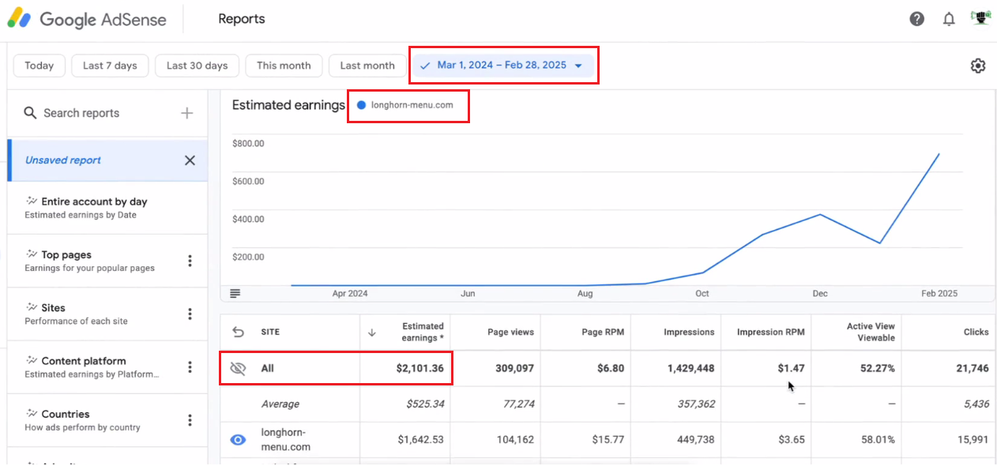Click the longhorn-menu.com chart legend dot
The width and height of the screenshot is (997, 466).
[361, 105]
